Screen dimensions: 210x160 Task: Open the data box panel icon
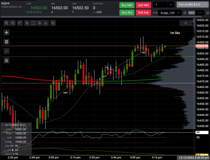[6, 42]
